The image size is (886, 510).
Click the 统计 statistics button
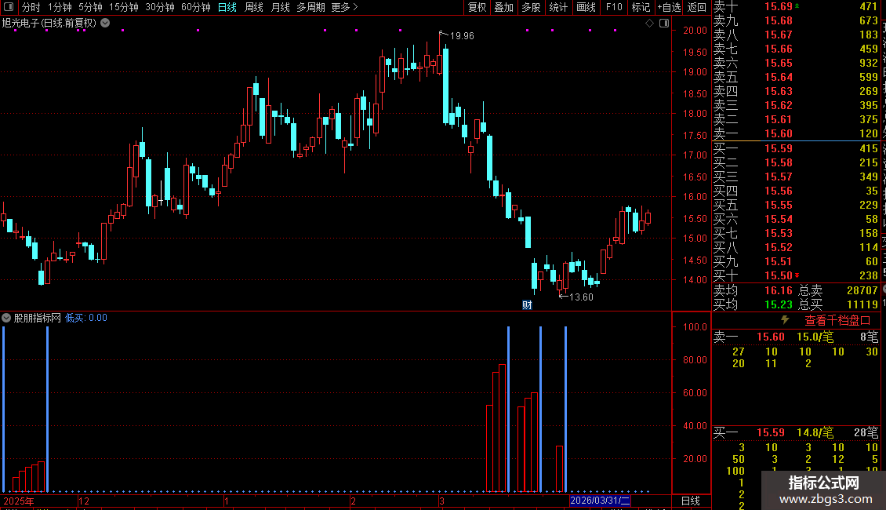558,7
